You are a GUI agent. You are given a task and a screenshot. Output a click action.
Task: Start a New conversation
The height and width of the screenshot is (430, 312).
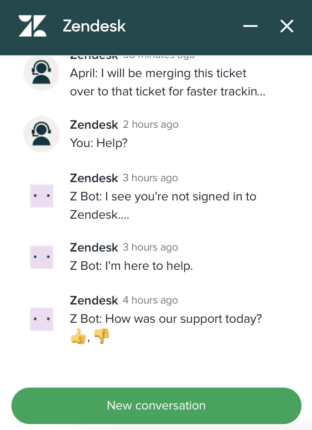[x=156, y=406]
